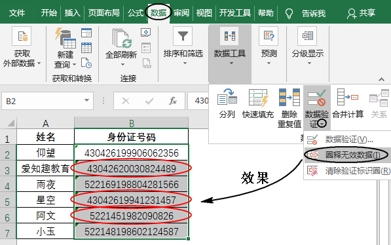
Task: Expand the 新建查询 dropdown arrow
Action: (74, 65)
